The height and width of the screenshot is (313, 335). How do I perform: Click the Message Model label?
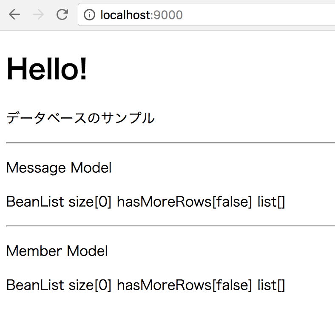click(x=59, y=168)
